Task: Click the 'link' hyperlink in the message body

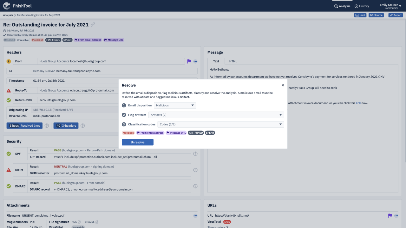Action: [x=358, y=103]
